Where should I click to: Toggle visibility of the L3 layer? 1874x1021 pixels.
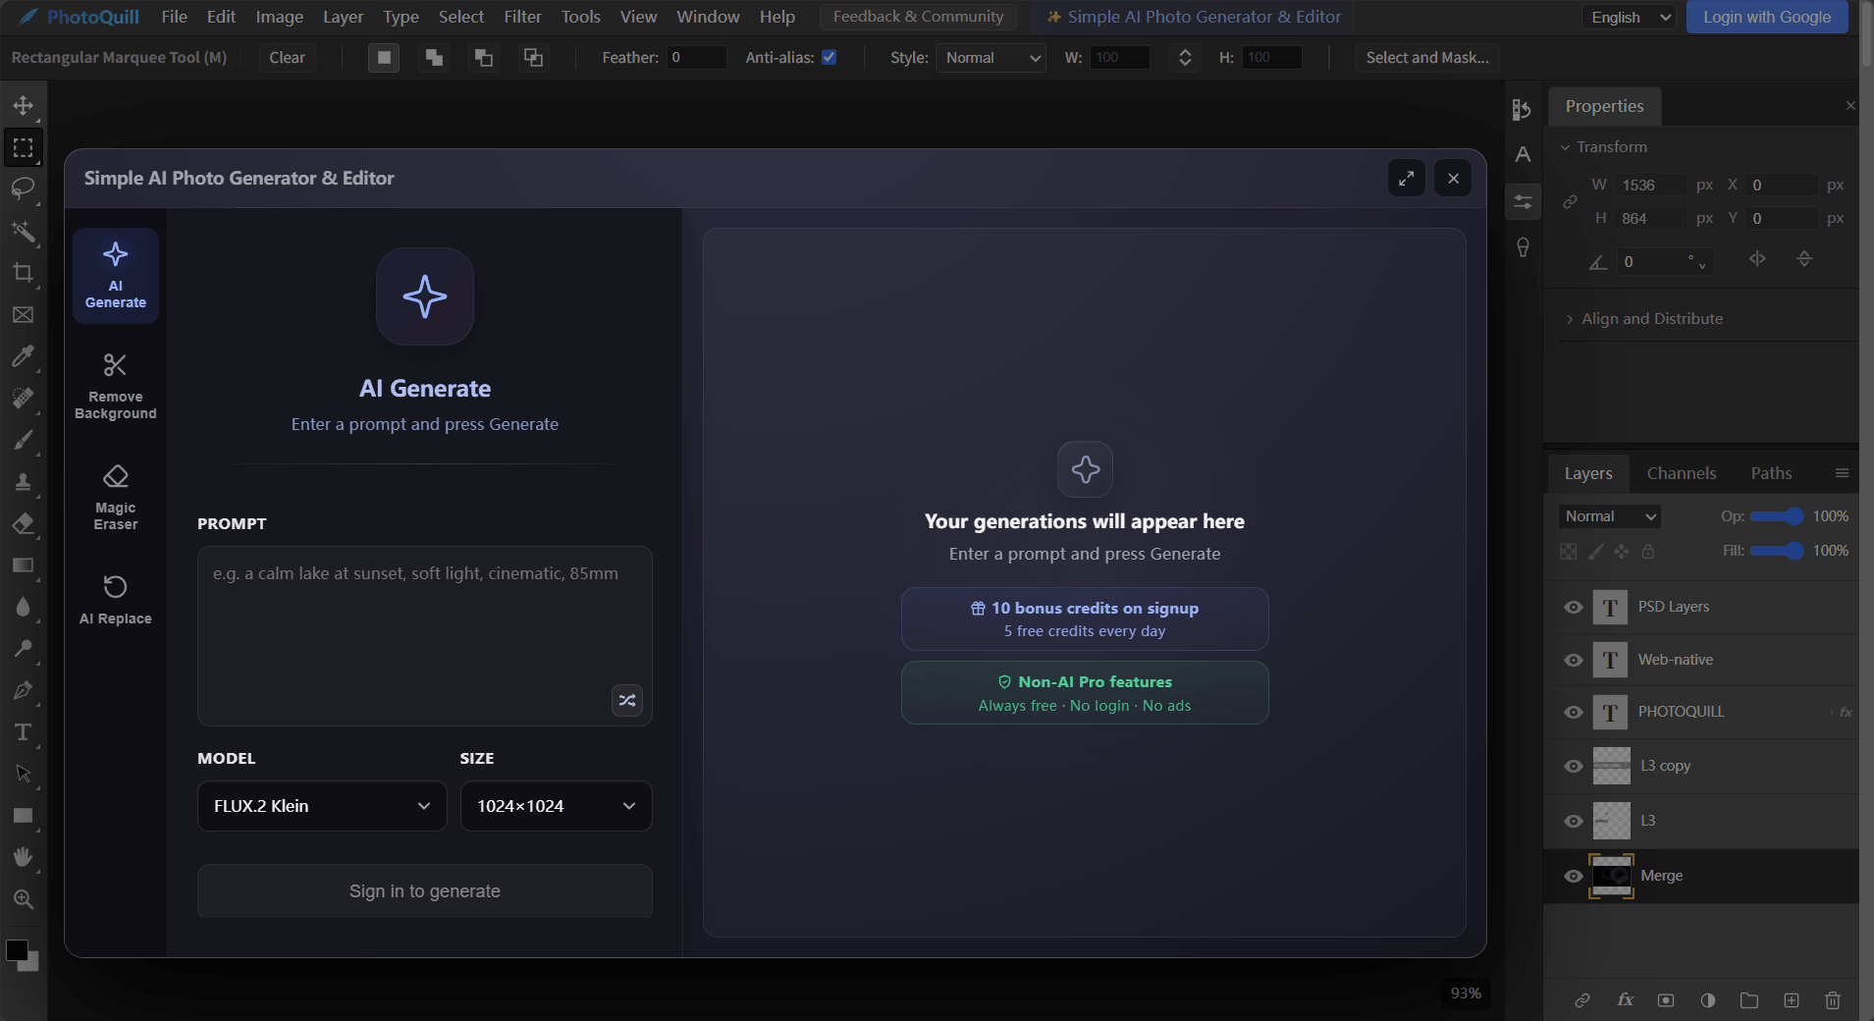[1574, 821]
